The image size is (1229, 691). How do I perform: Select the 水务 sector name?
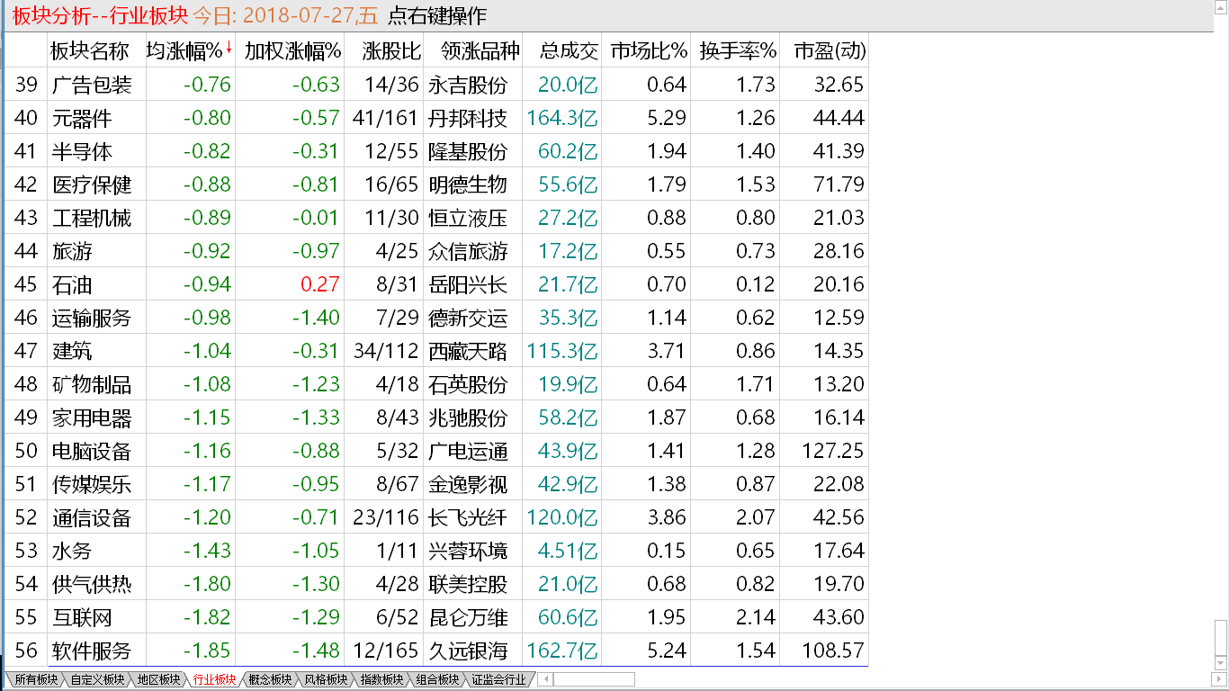(72, 551)
